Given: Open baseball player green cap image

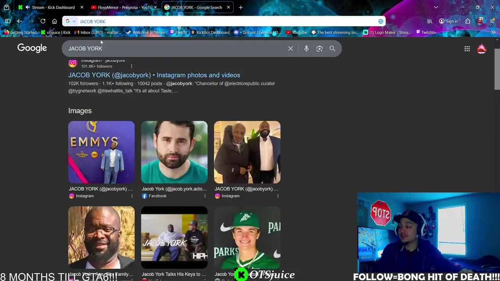Looking at the screenshot, I should [x=247, y=238].
